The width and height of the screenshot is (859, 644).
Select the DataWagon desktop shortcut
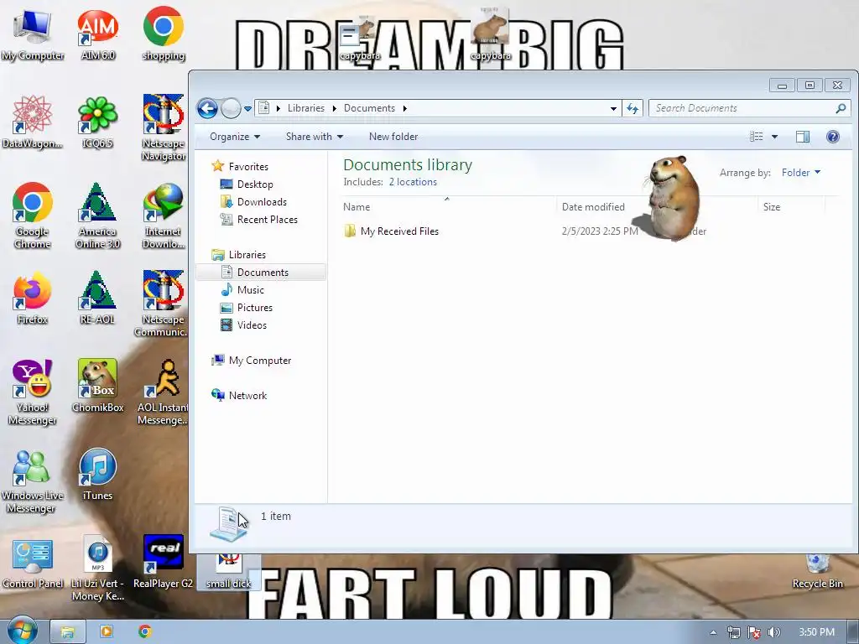(x=33, y=122)
